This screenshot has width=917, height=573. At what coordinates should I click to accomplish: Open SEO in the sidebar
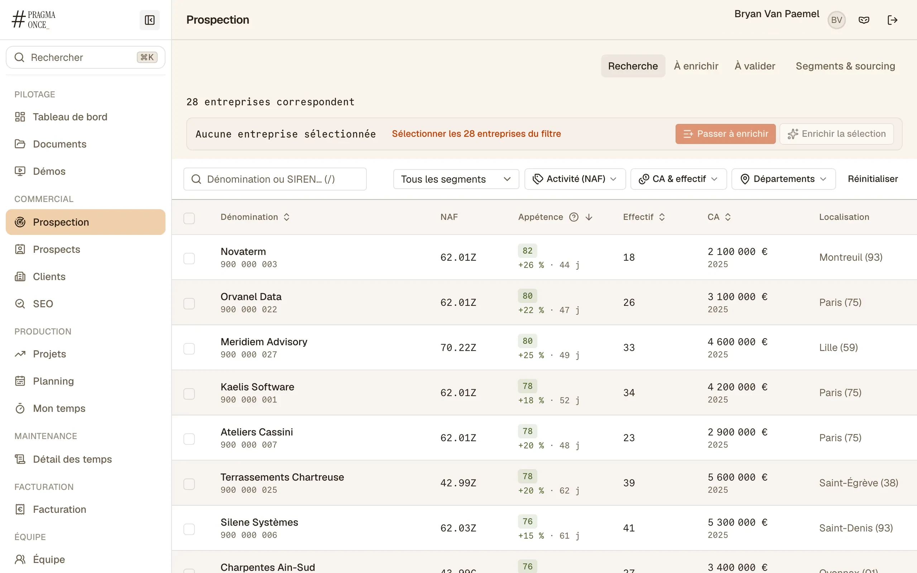85,304
